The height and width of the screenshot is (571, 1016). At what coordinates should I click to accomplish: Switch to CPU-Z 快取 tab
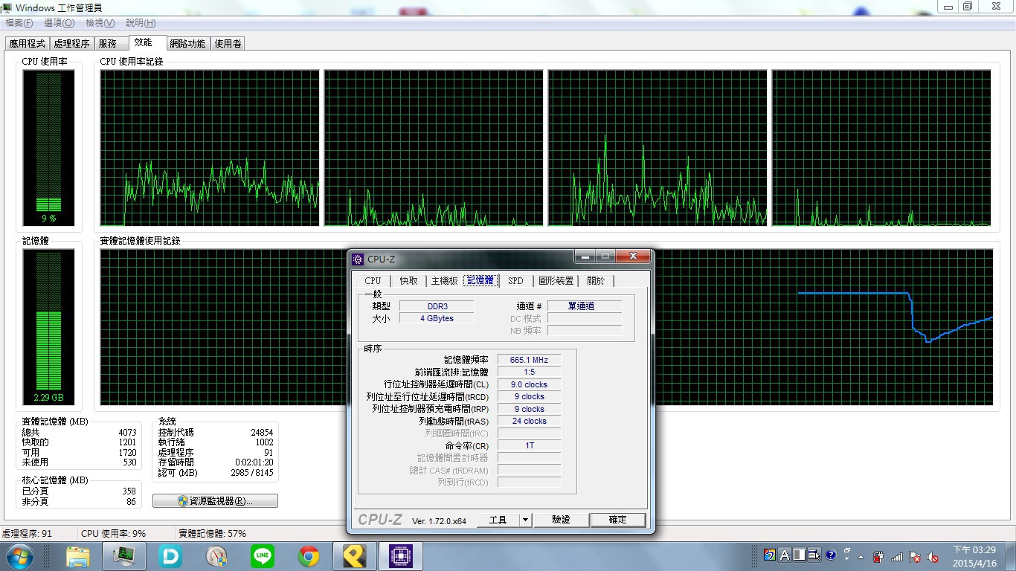(408, 281)
